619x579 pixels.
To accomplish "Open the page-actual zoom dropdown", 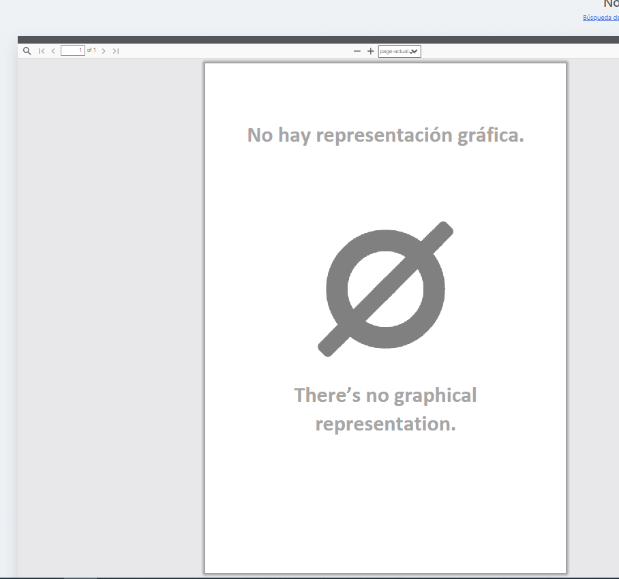I will tap(399, 51).
